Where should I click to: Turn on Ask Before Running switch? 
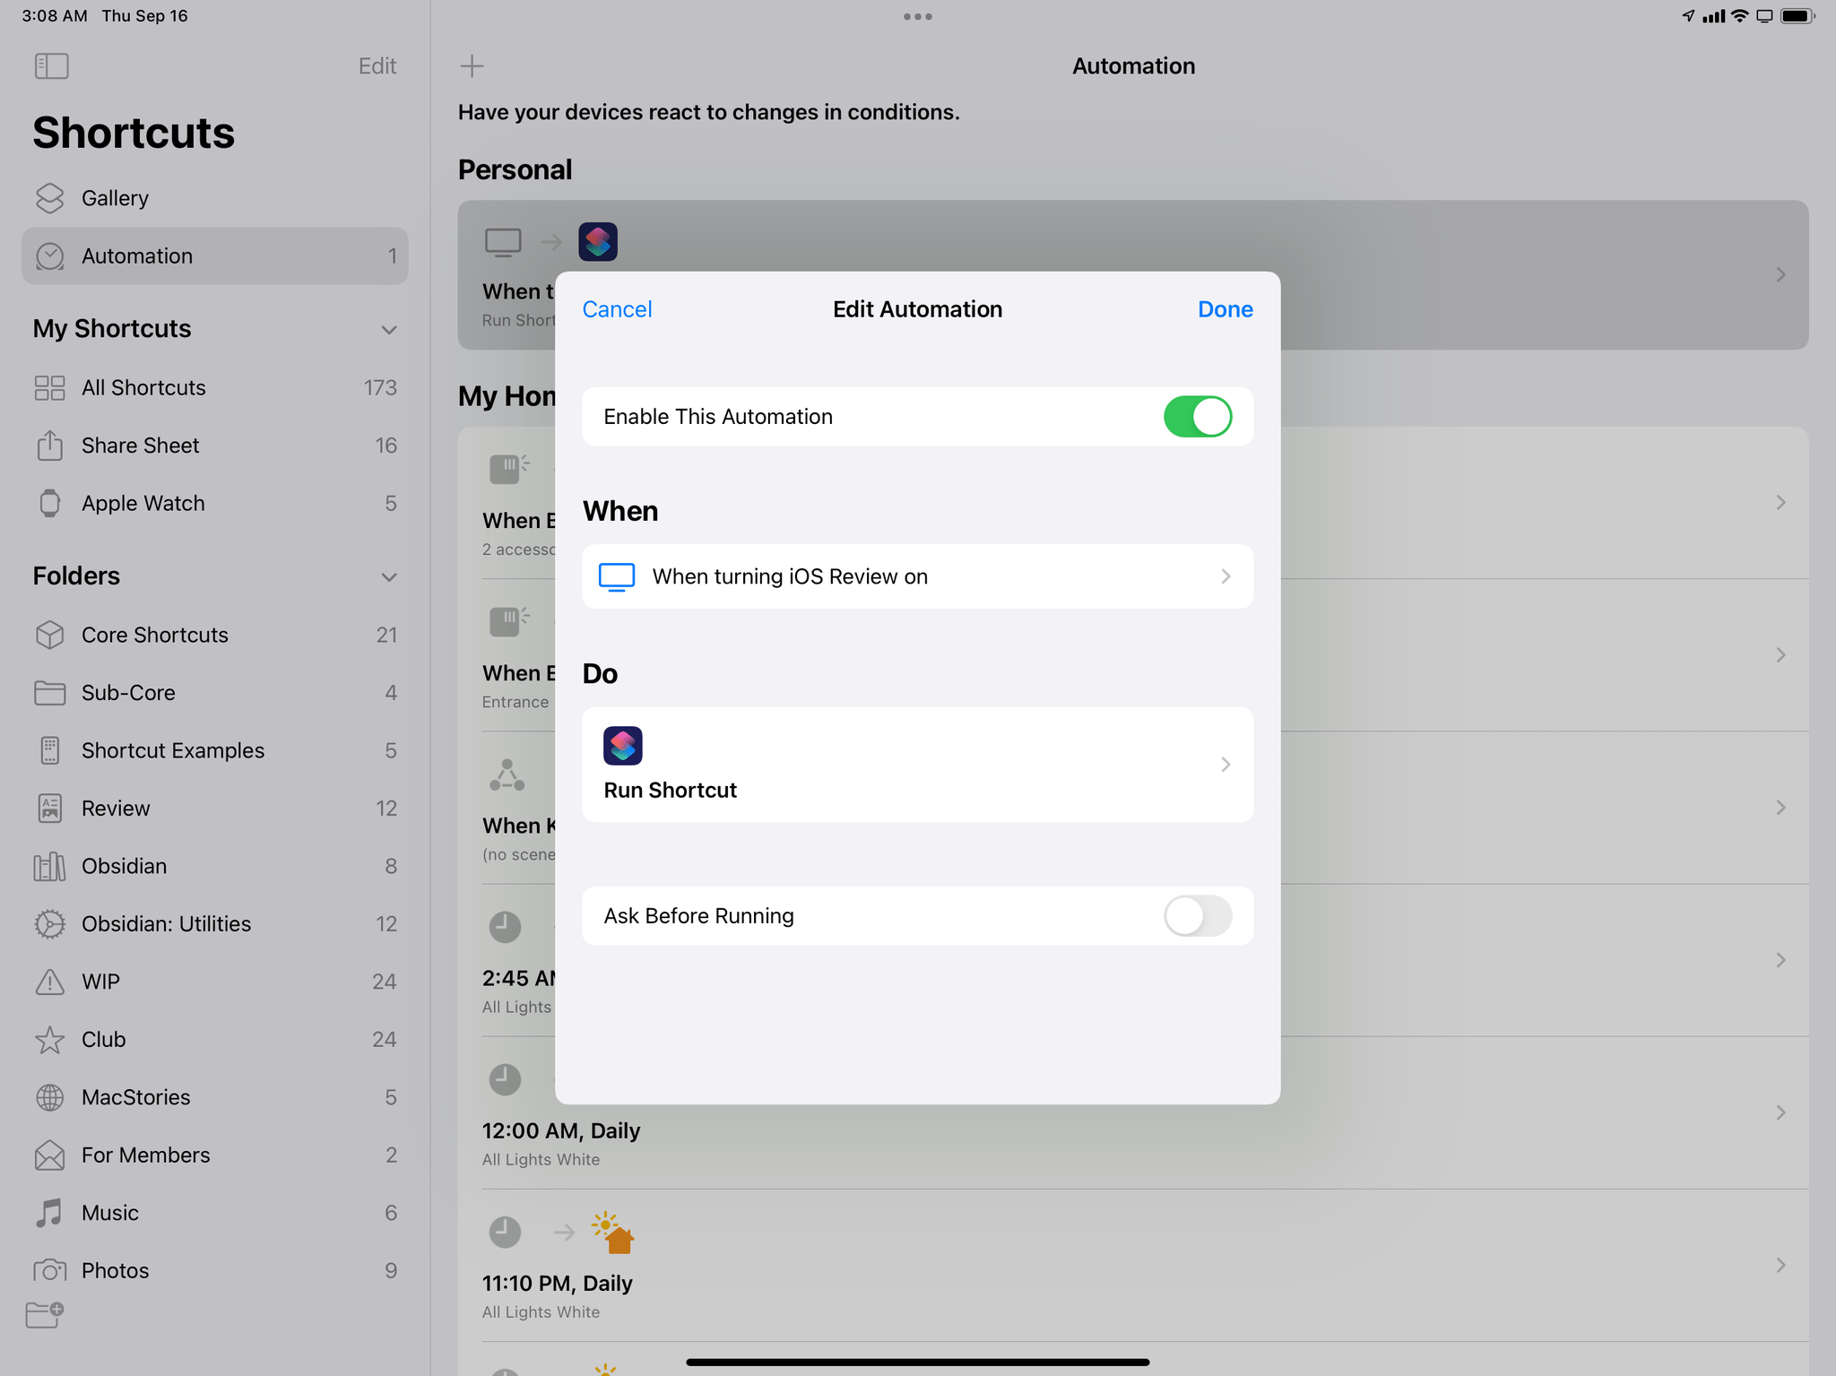click(1198, 916)
